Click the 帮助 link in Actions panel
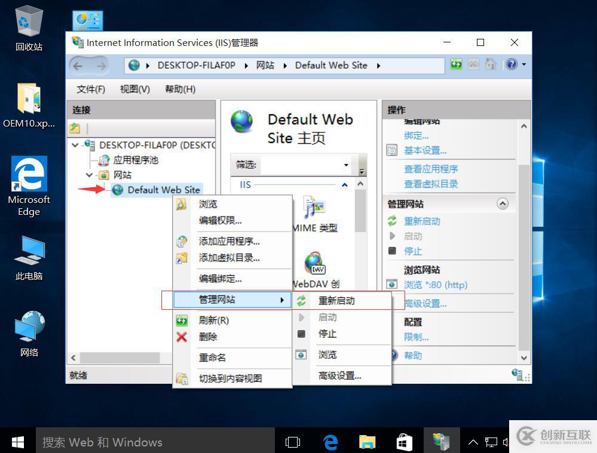597x453 pixels. [x=413, y=356]
